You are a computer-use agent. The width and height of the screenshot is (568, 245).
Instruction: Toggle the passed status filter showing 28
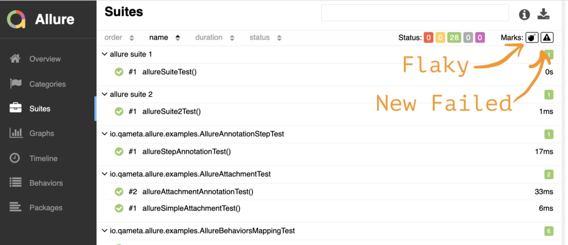tap(454, 38)
